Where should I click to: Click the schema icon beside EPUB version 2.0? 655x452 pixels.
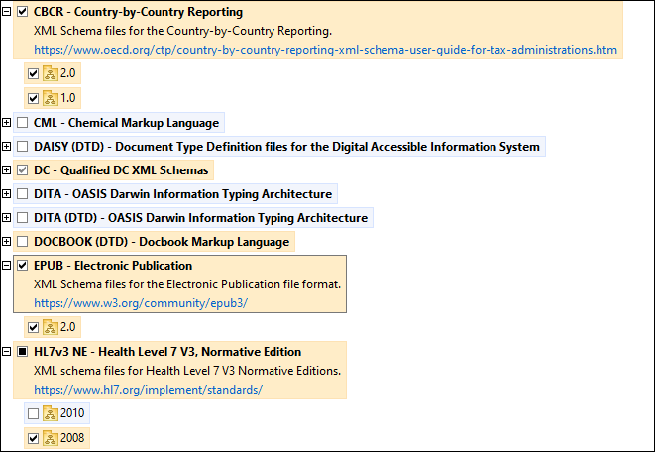(51, 327)
